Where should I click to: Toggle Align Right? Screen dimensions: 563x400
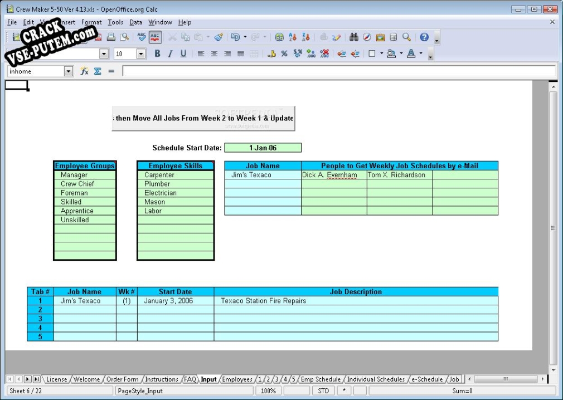point(227,53)
